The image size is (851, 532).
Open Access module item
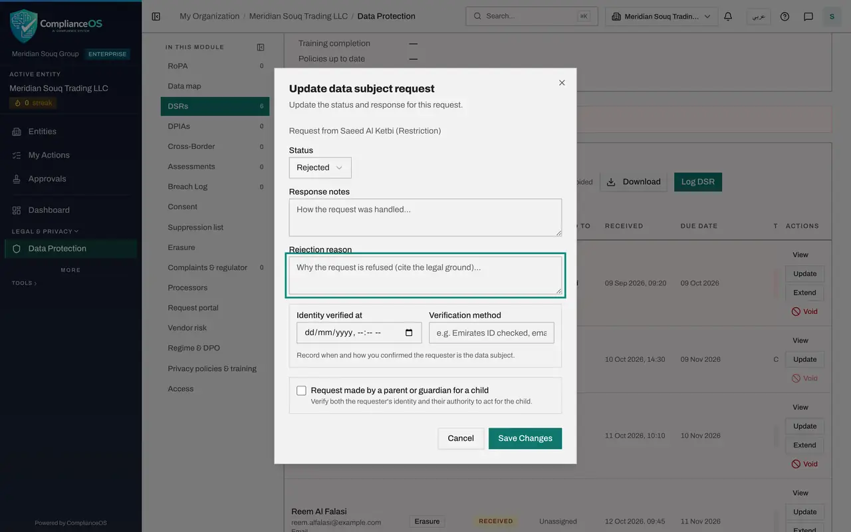215,389
